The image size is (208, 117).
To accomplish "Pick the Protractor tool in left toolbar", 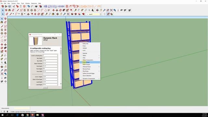I will point(2,59).
